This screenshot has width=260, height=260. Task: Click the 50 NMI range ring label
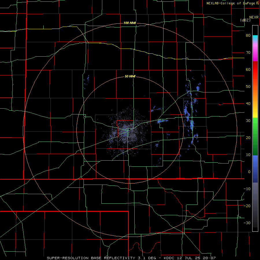pos(130,77)
